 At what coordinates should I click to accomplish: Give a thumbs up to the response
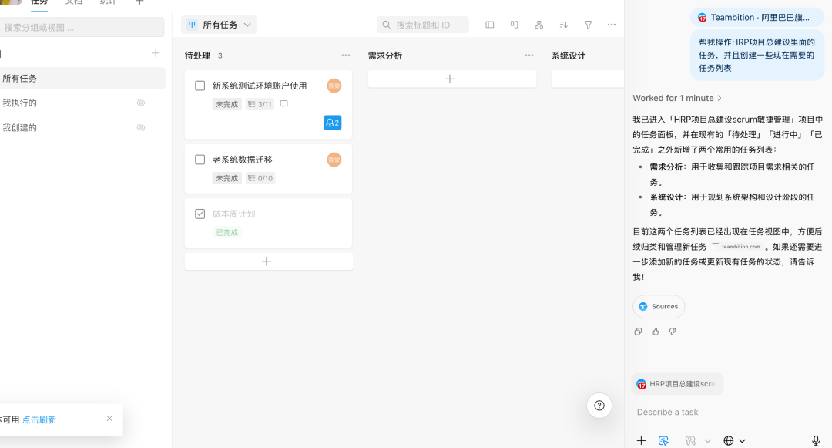656,332
